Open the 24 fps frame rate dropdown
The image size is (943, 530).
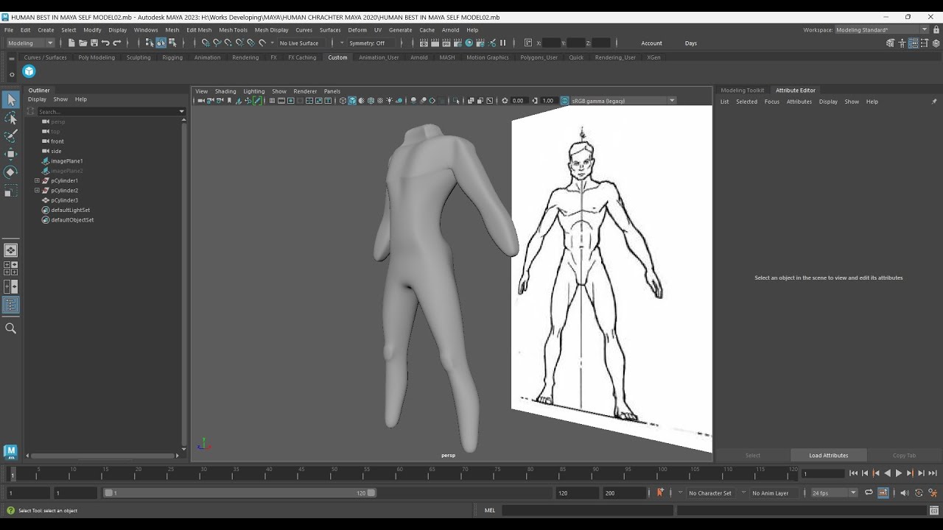(834, 493)
